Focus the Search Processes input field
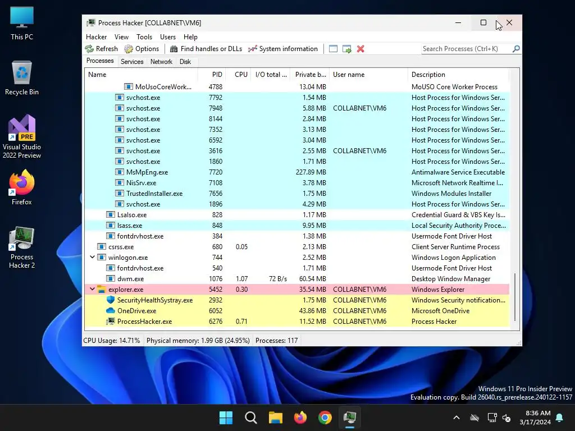Image resolution: width=575 pixels, height=431 pixels. [x=467, y=49]
